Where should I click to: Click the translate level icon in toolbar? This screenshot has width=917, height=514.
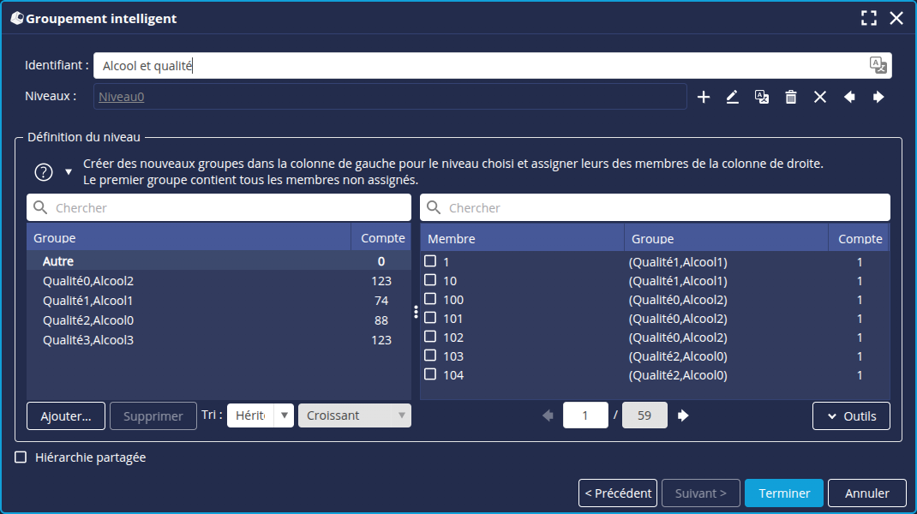coord(761,97)
